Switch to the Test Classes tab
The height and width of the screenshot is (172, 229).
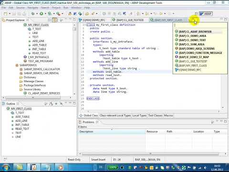tap(155, 116)
